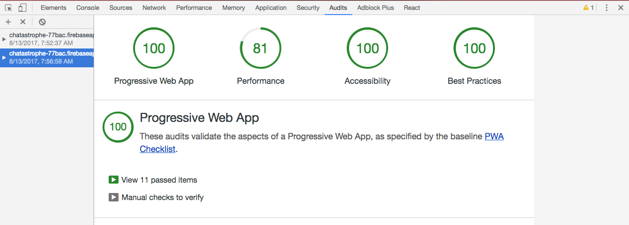Click the Best Practices label under the gauge
The image size is (629, 225).
click(474, 81)
